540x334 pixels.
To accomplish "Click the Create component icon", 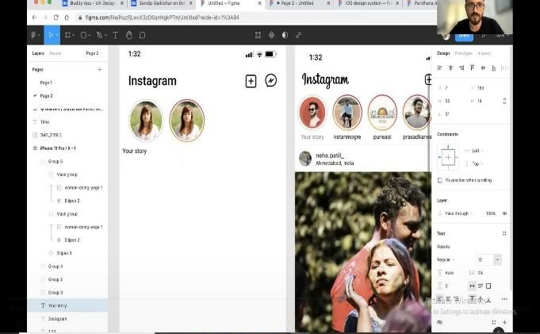I will 271,35.
